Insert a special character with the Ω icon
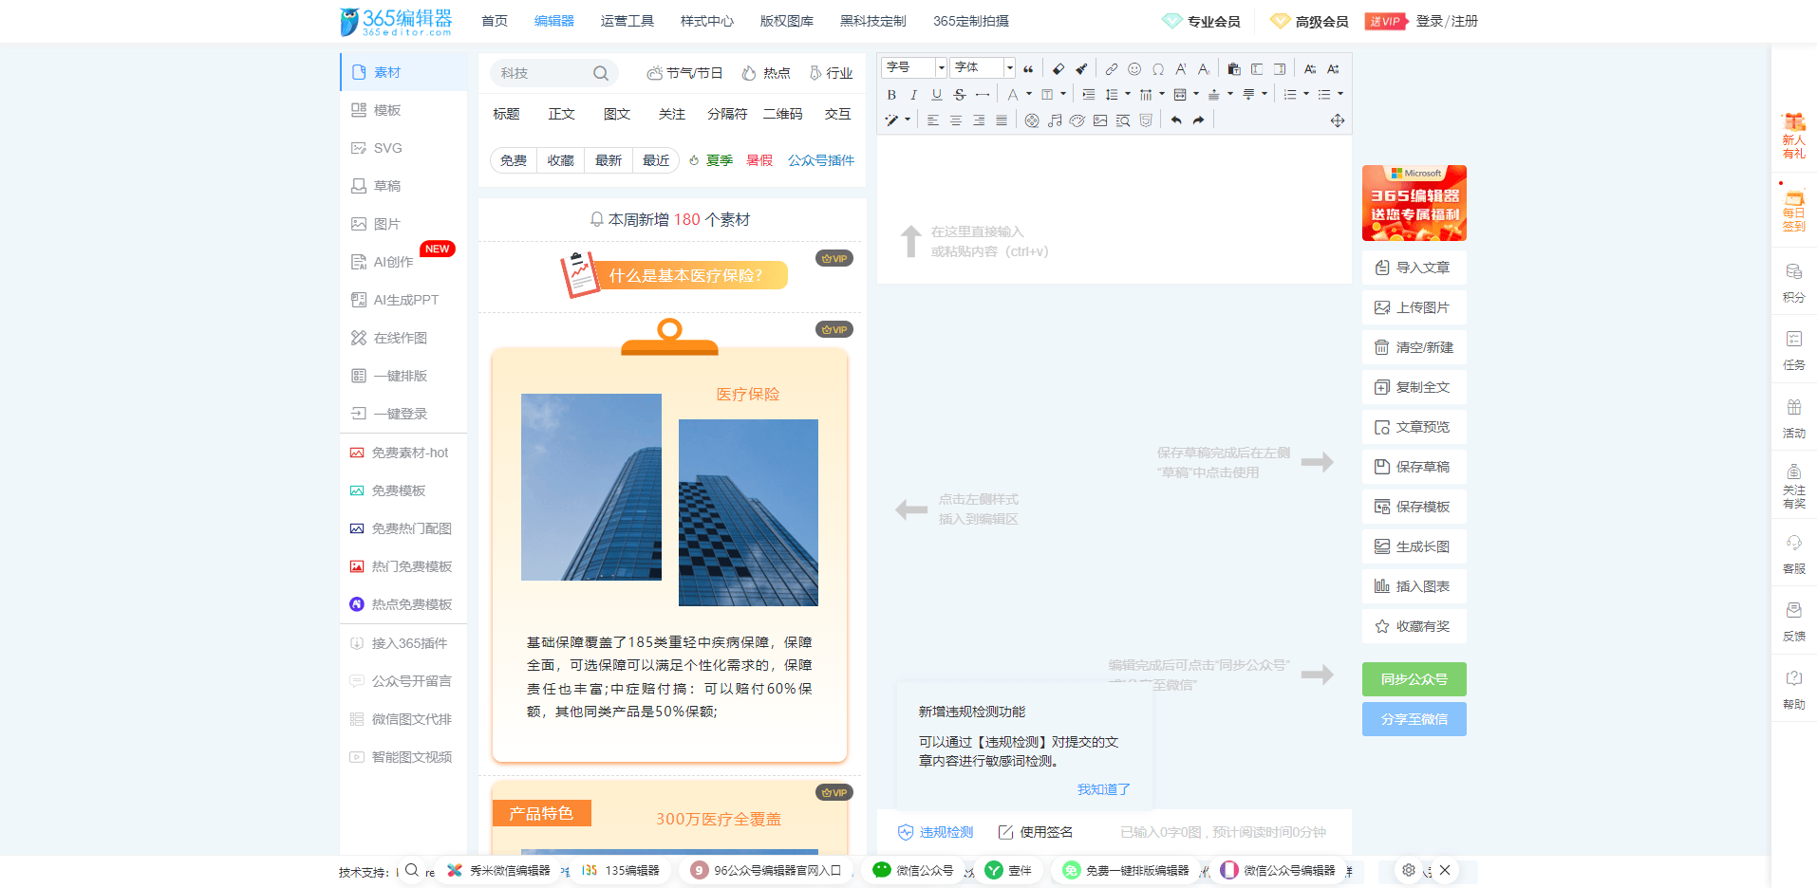Screen dimensions: 1817x888 (x=1158, y=68)
